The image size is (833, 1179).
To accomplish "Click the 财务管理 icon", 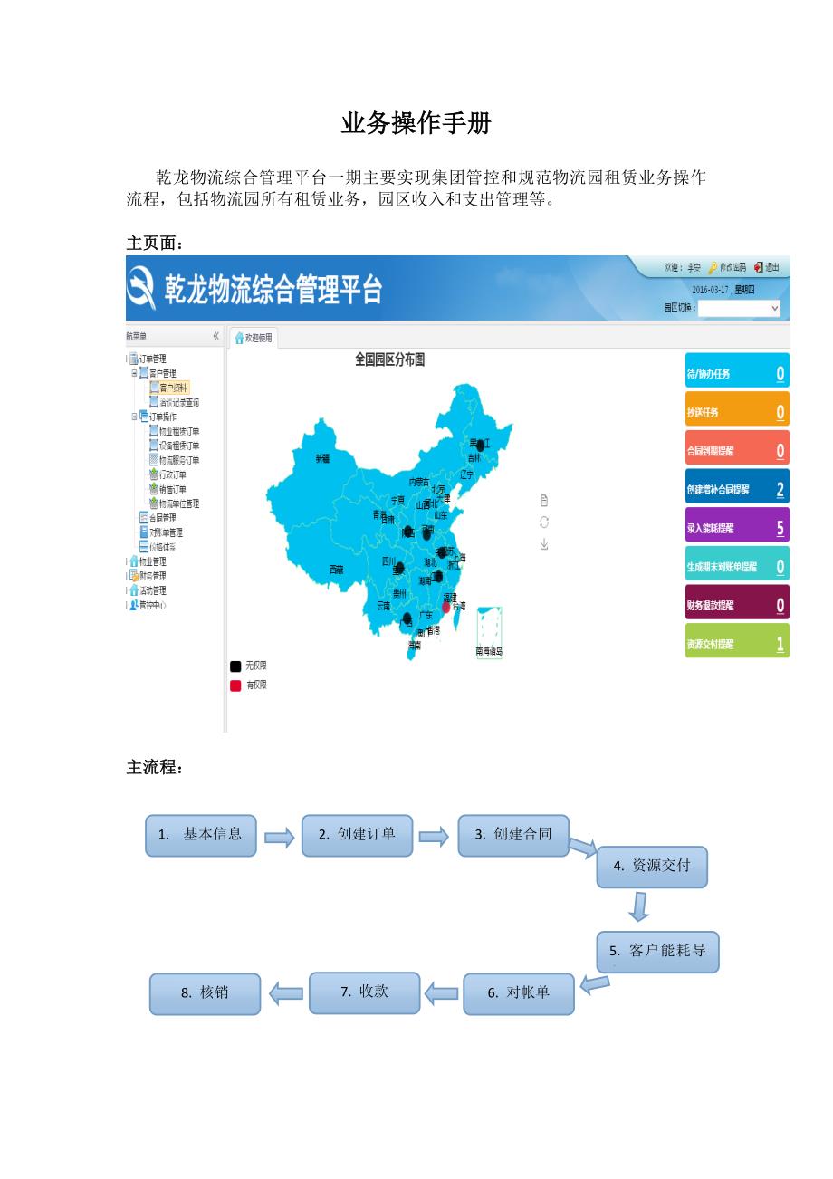I will [133, 576].
